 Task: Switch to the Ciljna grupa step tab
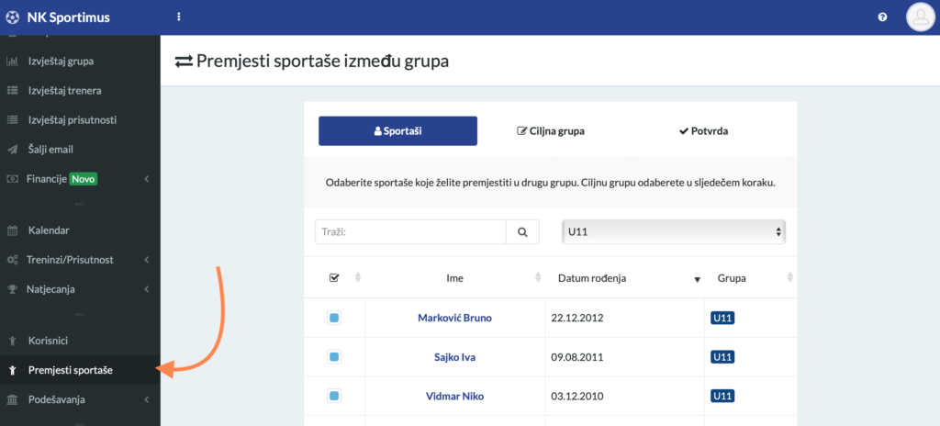pos(551,131)
